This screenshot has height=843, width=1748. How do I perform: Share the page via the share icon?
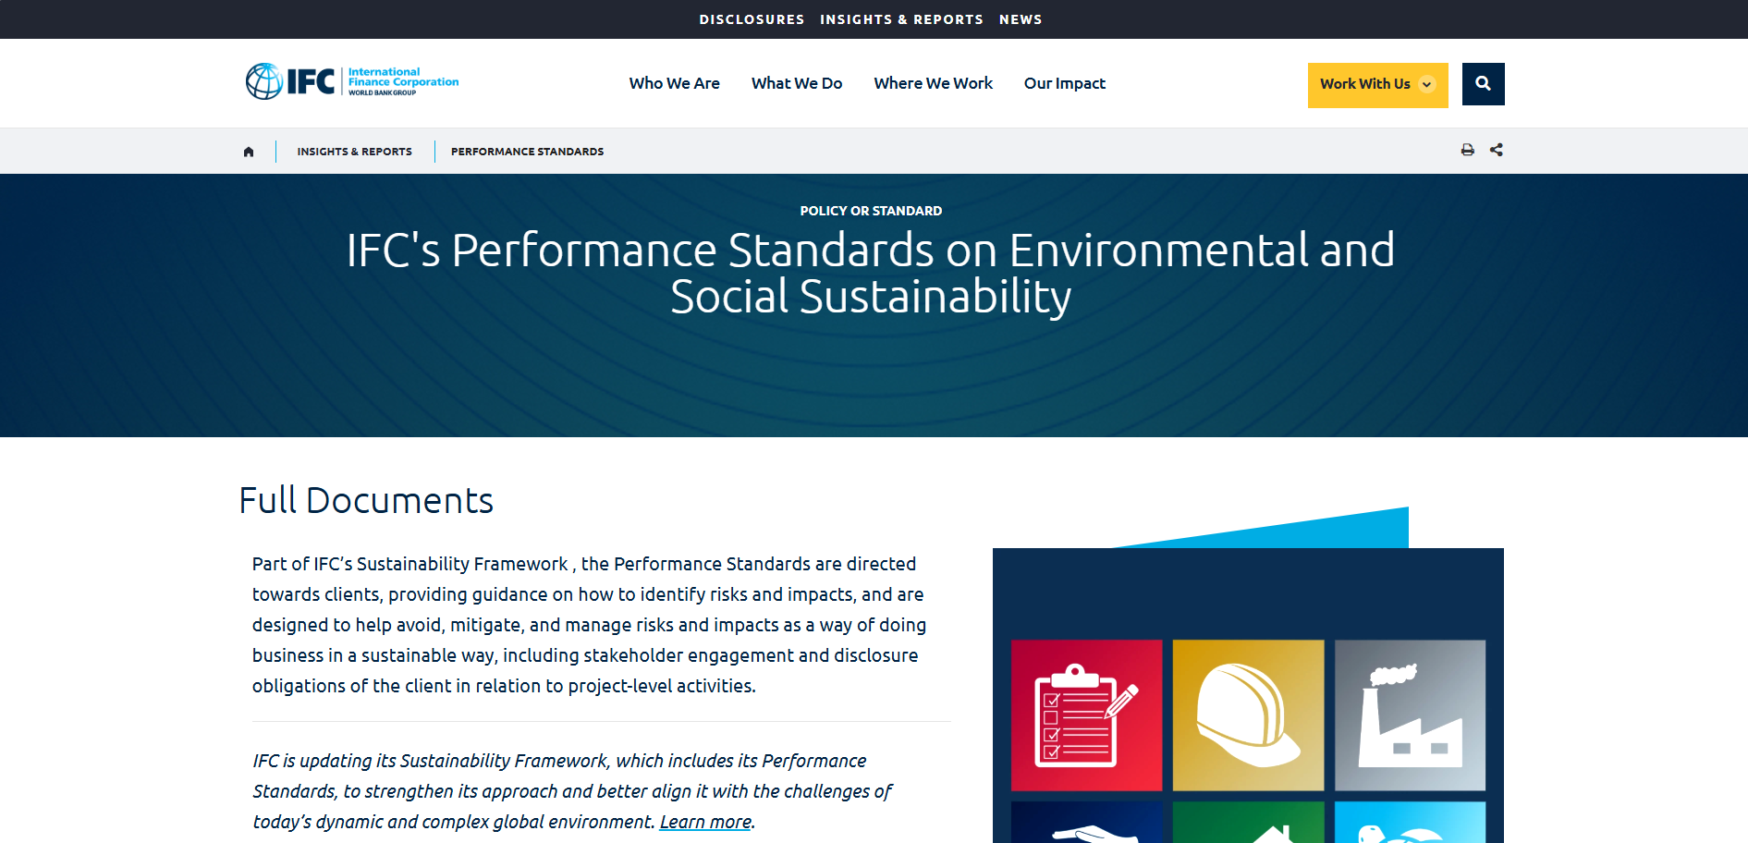1497,149
